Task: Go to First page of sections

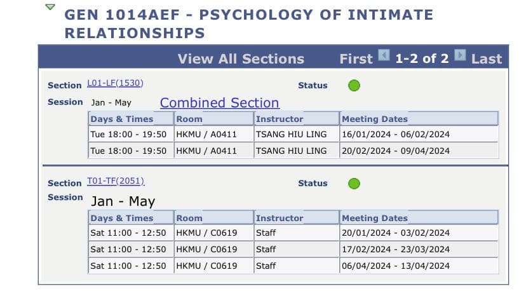Action: point(356,58)
